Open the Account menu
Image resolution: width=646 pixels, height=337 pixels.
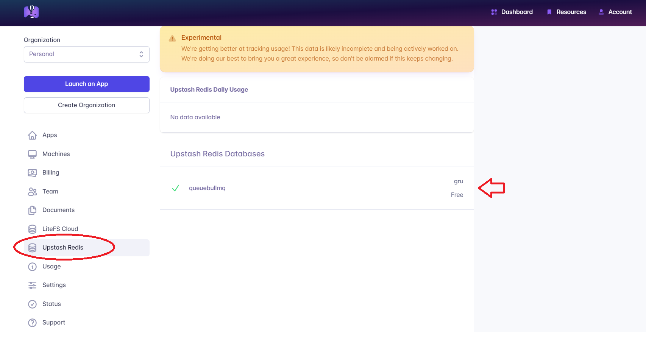coord(615,12)
